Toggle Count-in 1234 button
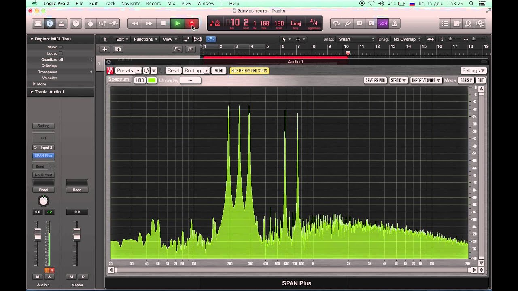Viewport: 518px width, 291px height. point(383,23)
